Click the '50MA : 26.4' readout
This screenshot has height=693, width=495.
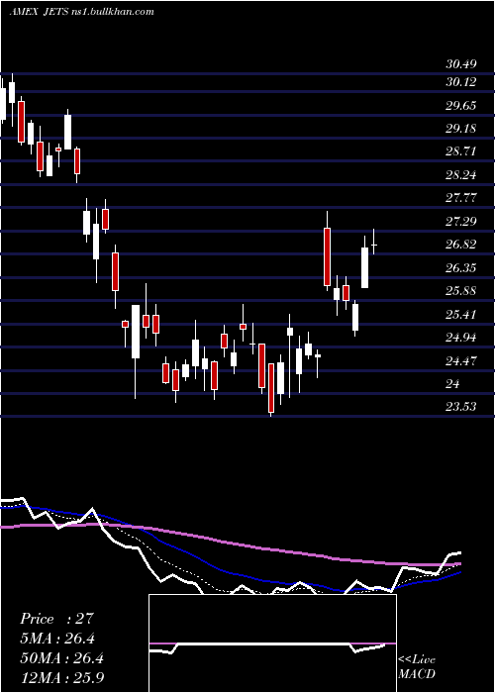61,658
